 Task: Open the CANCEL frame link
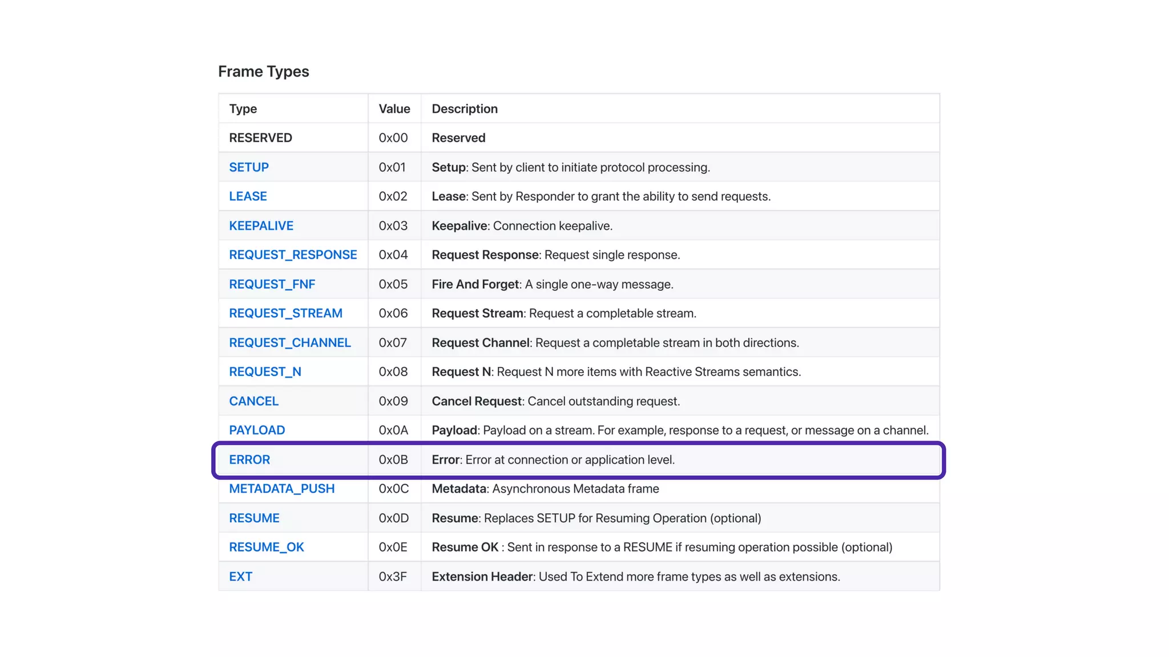pos(253,401)
